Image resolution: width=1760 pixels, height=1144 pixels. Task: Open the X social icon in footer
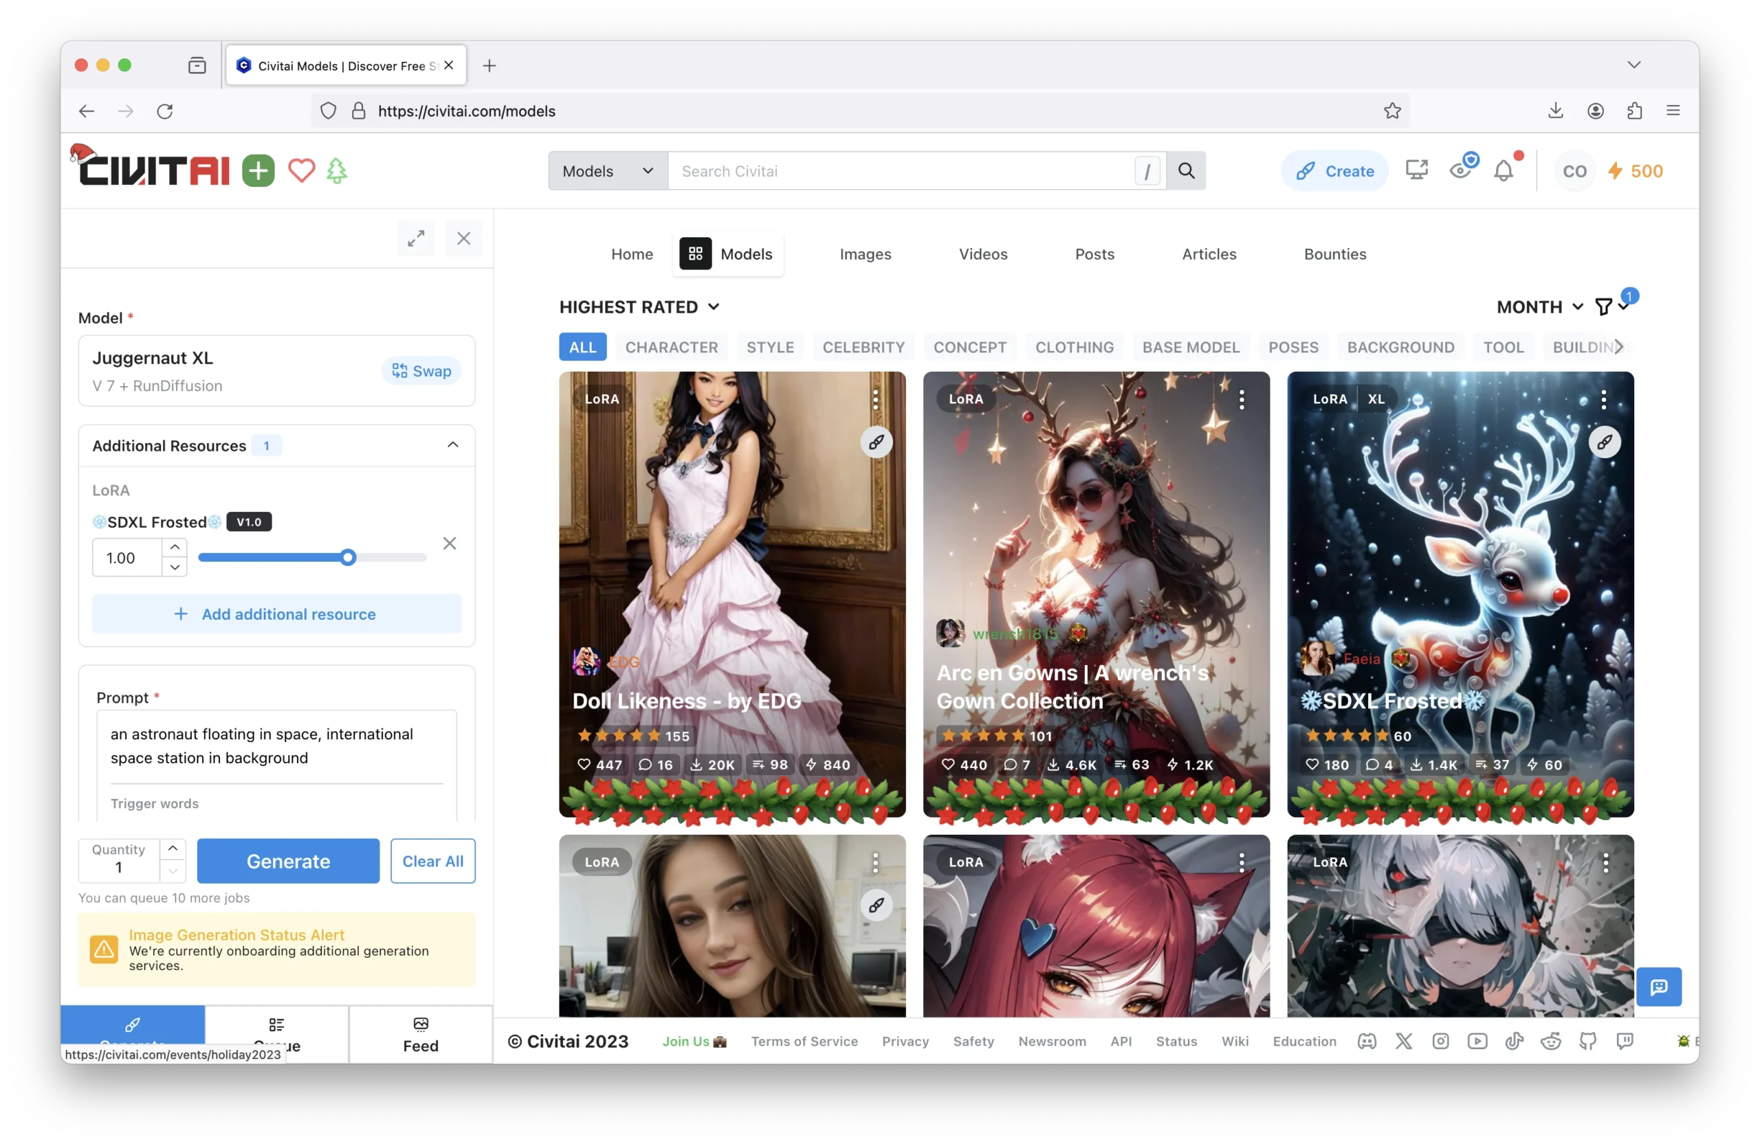1404,1041
